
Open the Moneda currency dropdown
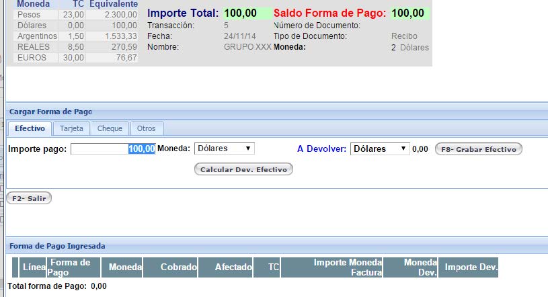[x=225, y=148]
